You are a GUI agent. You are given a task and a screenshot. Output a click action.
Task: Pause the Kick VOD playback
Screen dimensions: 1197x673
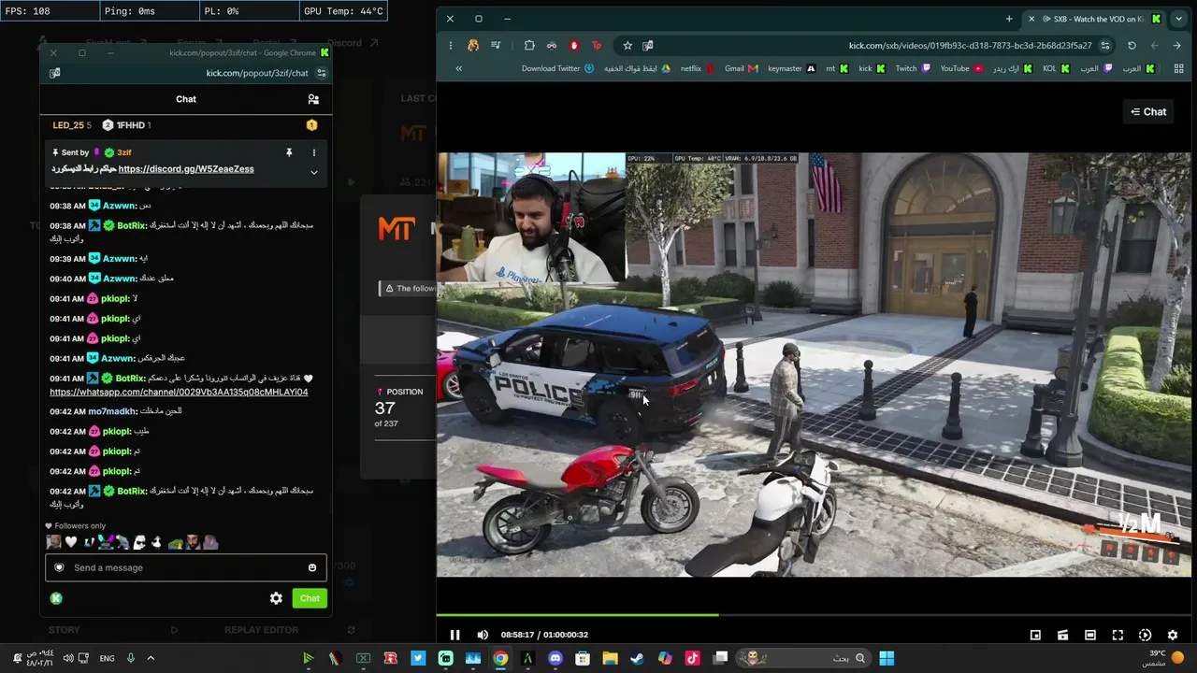(454, 635)
